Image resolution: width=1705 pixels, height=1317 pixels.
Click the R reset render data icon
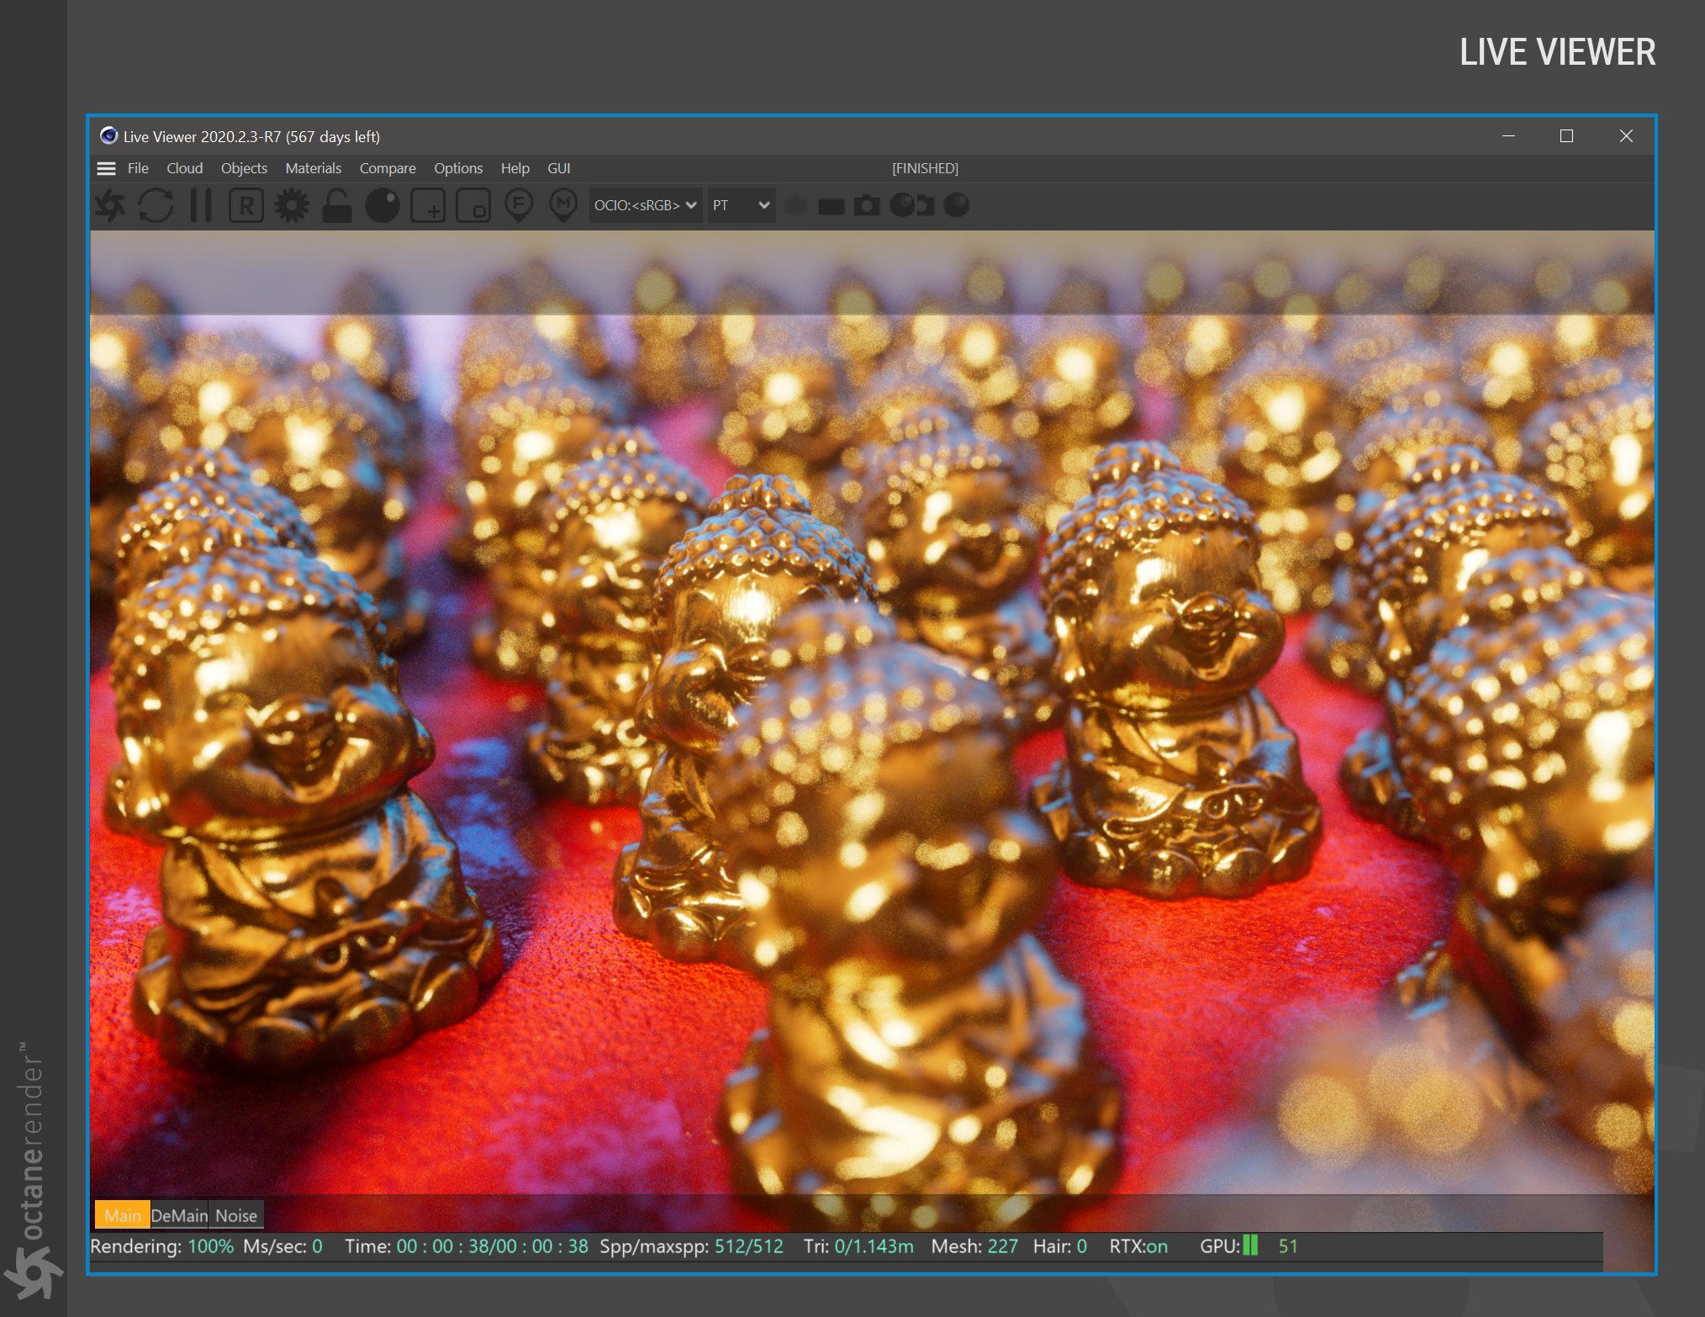coord(246,205)
